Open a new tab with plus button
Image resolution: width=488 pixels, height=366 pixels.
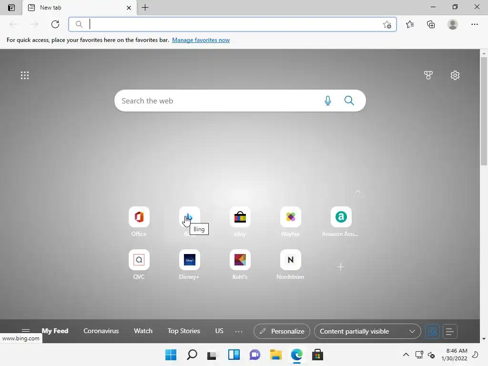pyautogui.click(x=145, y=8)
